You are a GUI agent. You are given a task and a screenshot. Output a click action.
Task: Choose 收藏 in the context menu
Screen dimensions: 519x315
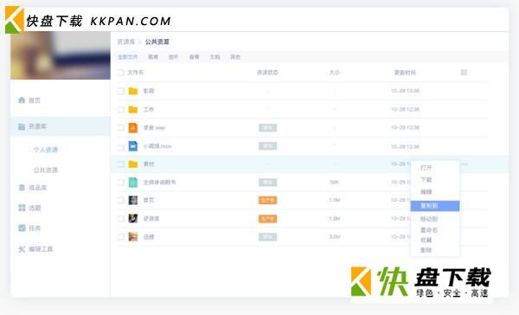click(x=426, y=240)
